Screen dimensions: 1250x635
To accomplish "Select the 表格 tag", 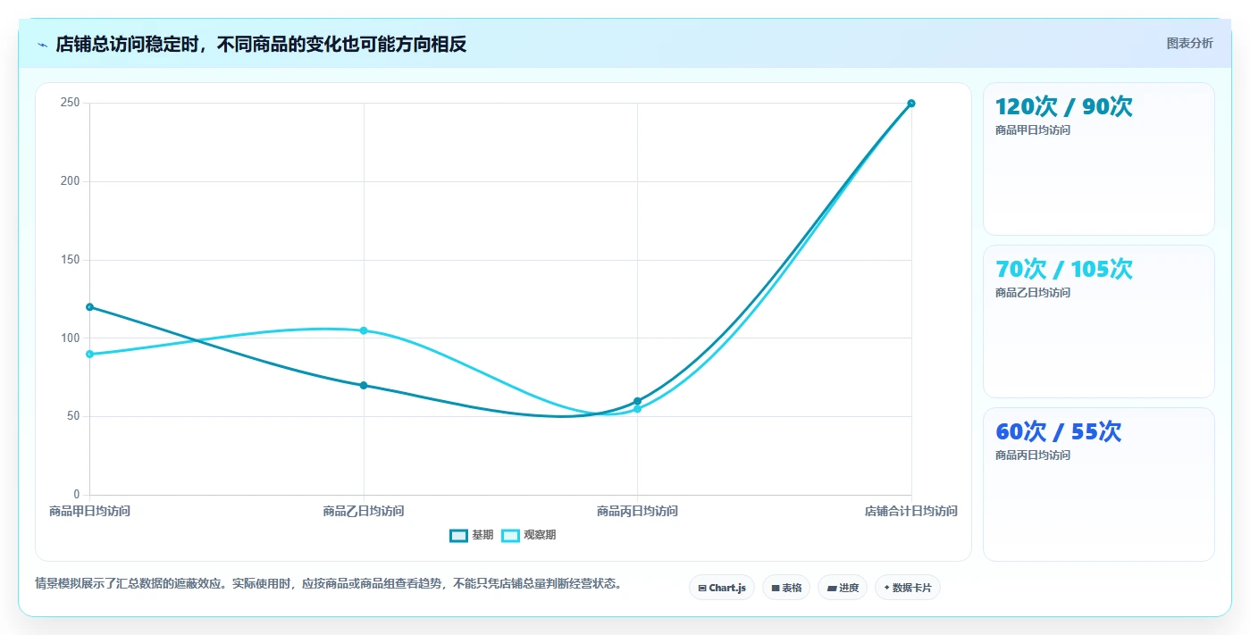I will point(786,588).
